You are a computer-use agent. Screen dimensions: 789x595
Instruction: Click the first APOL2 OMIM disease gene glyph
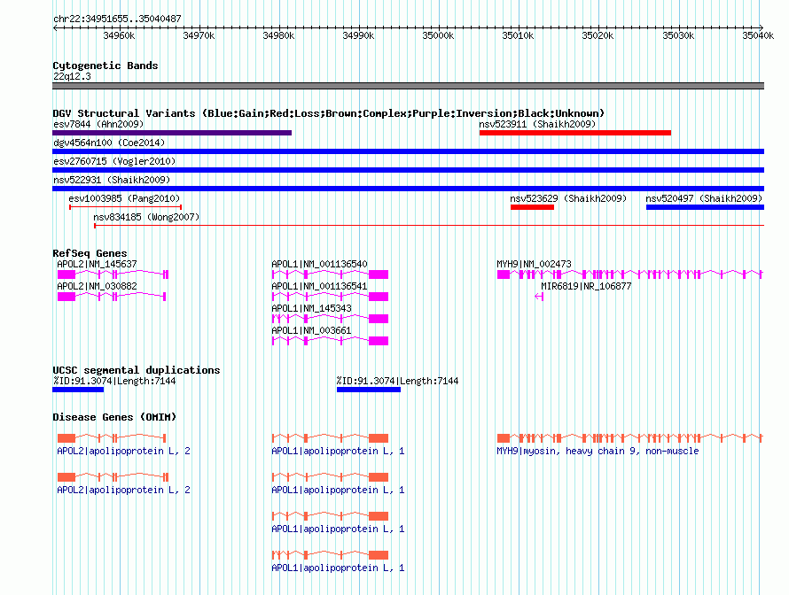112,438
